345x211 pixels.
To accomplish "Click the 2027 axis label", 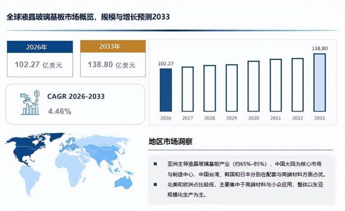I will [188, 118].
